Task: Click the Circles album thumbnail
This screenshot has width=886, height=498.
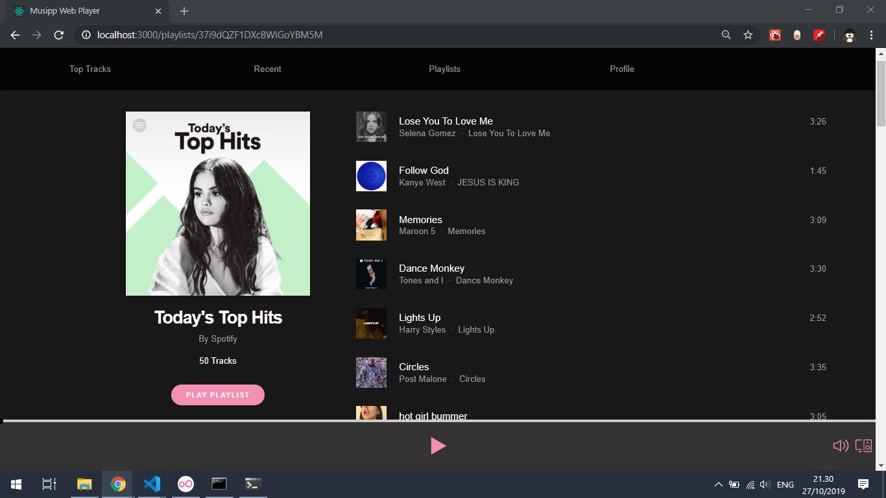Action: tap(371, 373)
